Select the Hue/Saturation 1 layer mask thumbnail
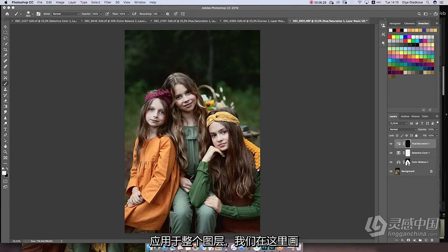 pyautogui.click(x=408, y=144)
